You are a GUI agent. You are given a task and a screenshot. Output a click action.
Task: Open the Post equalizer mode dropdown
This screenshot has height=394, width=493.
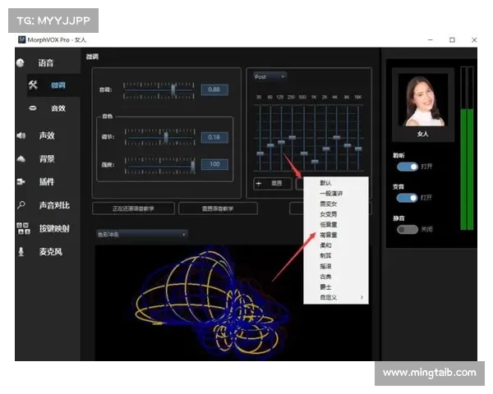[270, 76]
